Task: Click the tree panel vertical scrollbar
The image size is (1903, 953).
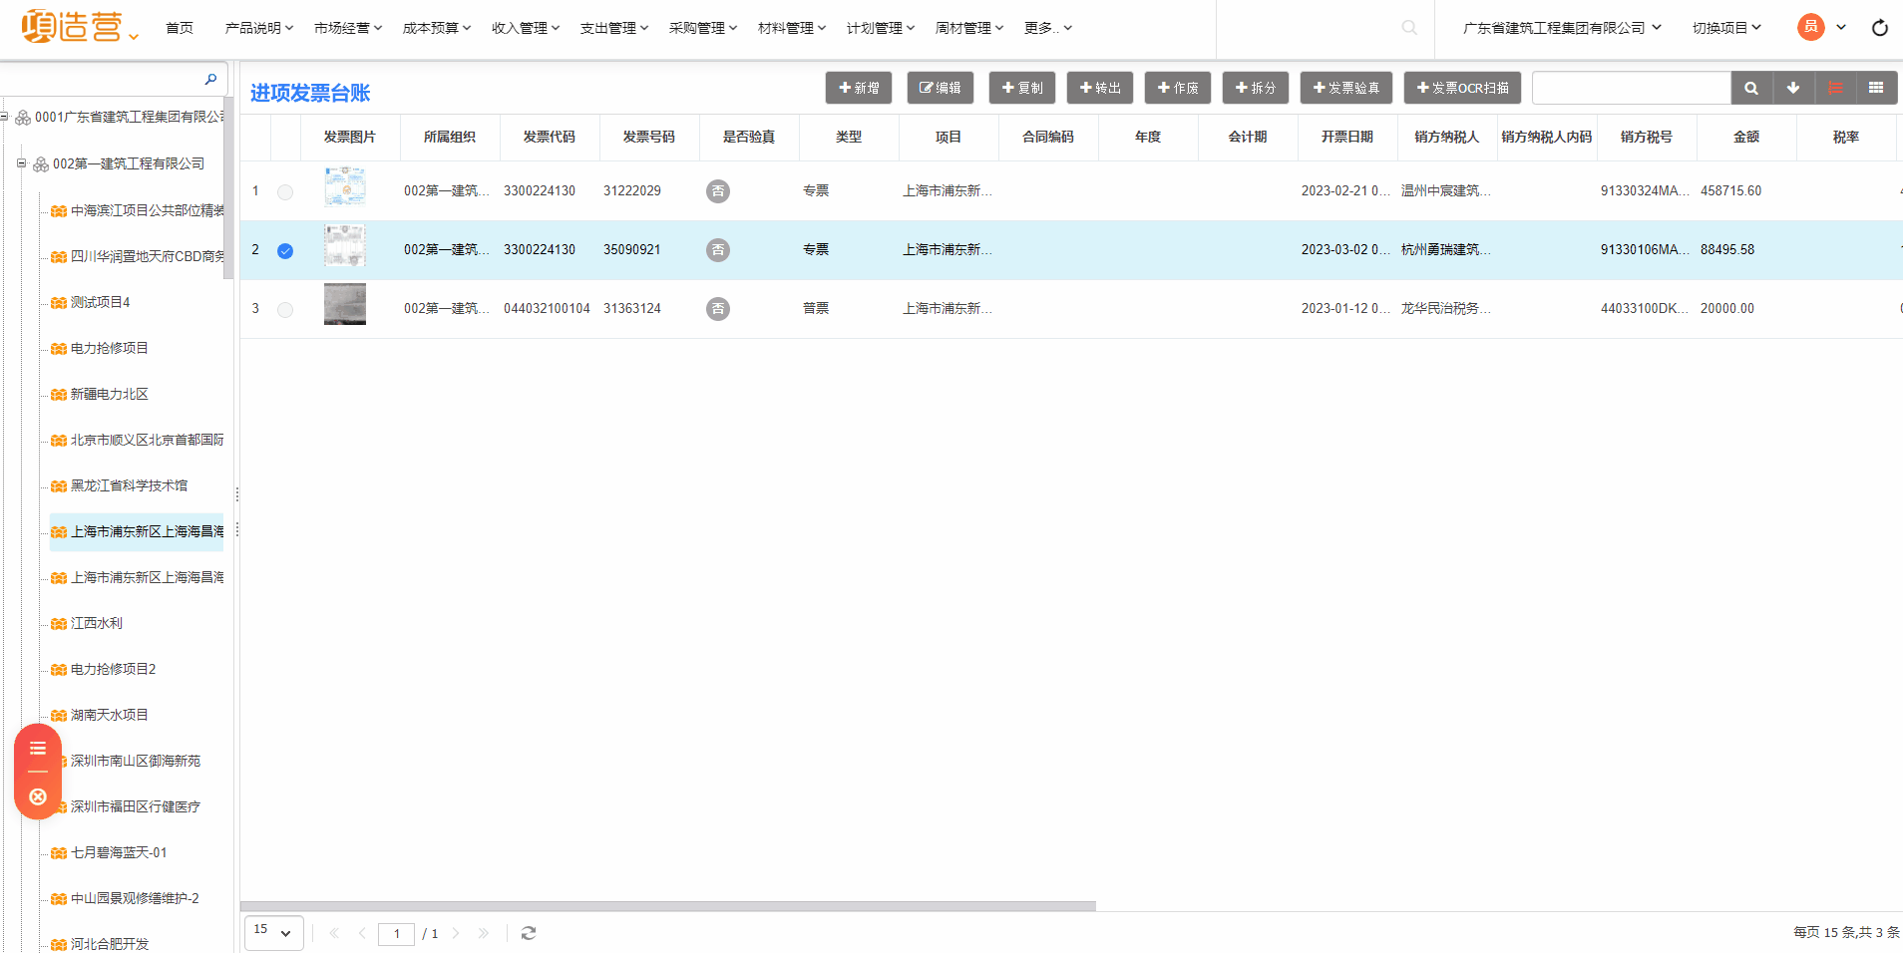Action: [x=228, y=189]
